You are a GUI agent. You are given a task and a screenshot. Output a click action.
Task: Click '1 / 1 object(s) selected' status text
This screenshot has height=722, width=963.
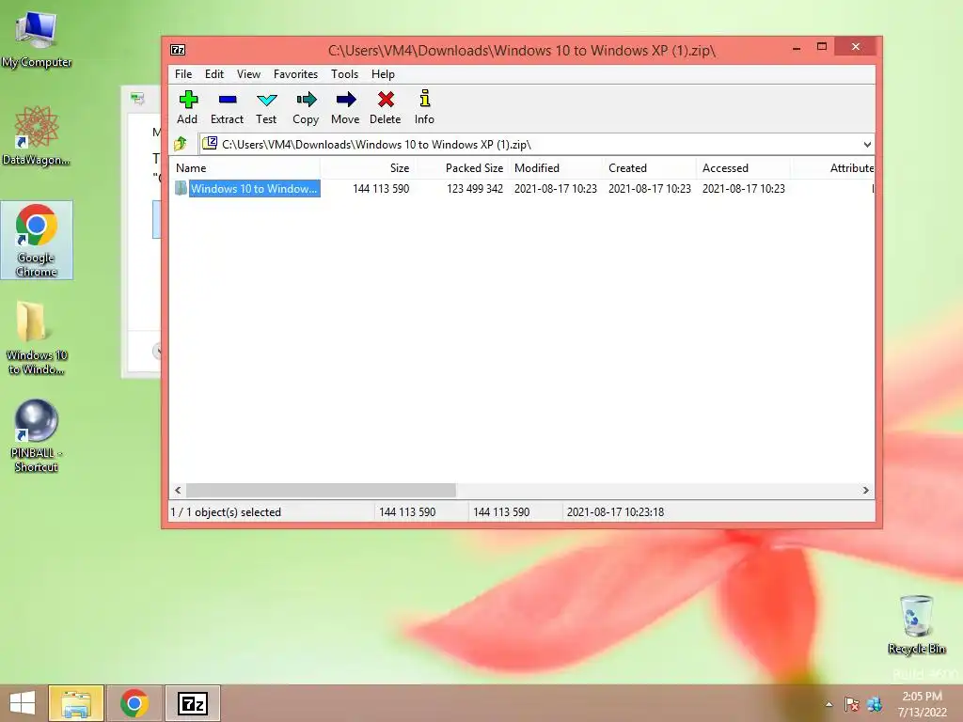[x=226, y=512]
